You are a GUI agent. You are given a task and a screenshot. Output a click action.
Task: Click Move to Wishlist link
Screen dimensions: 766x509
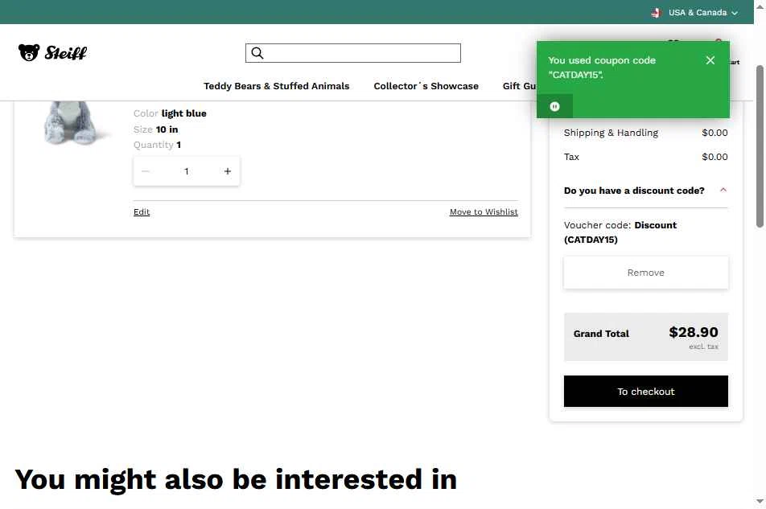pos(484,211)
